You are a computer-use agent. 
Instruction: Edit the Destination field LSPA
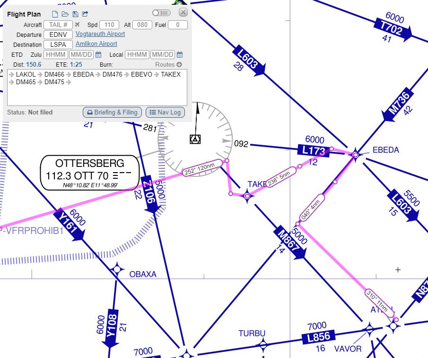tap(58, 44)
